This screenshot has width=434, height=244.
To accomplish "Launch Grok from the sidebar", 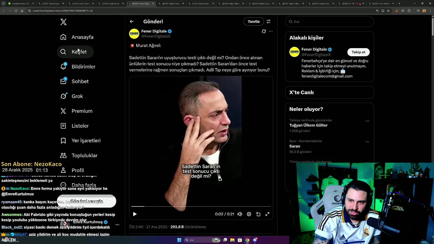I will [x=72, y=96].
